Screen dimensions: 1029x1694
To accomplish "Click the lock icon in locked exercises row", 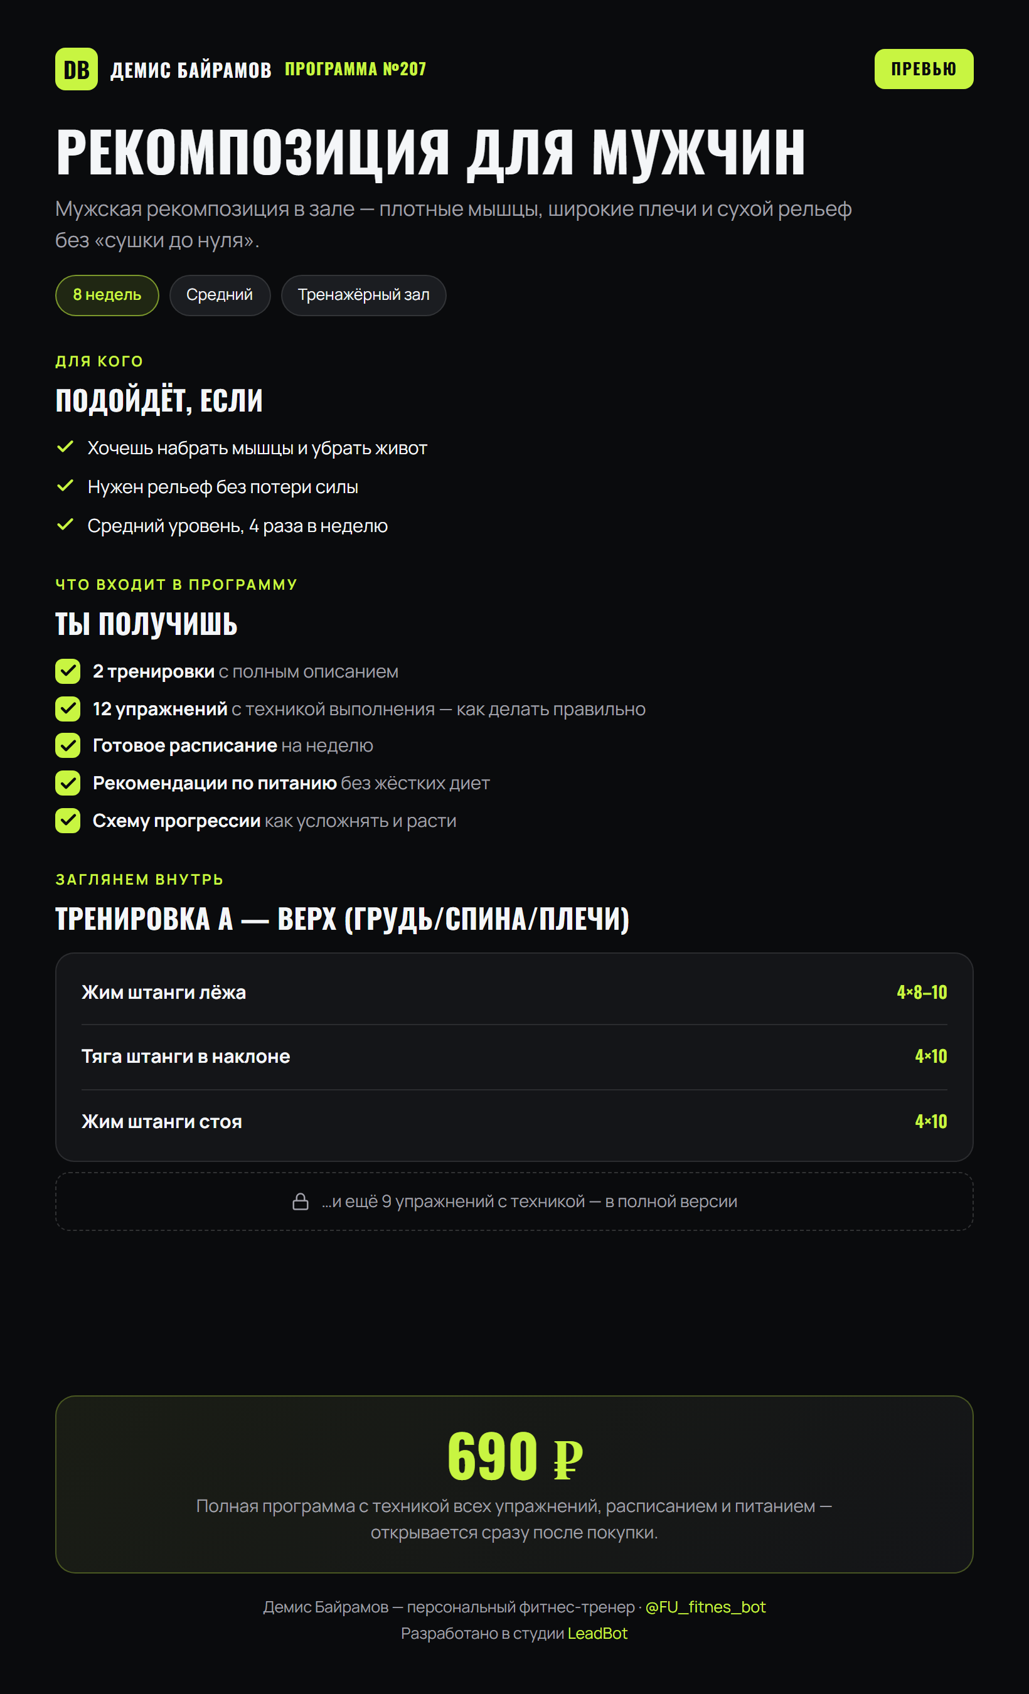I will click(x=301, y=1201).
